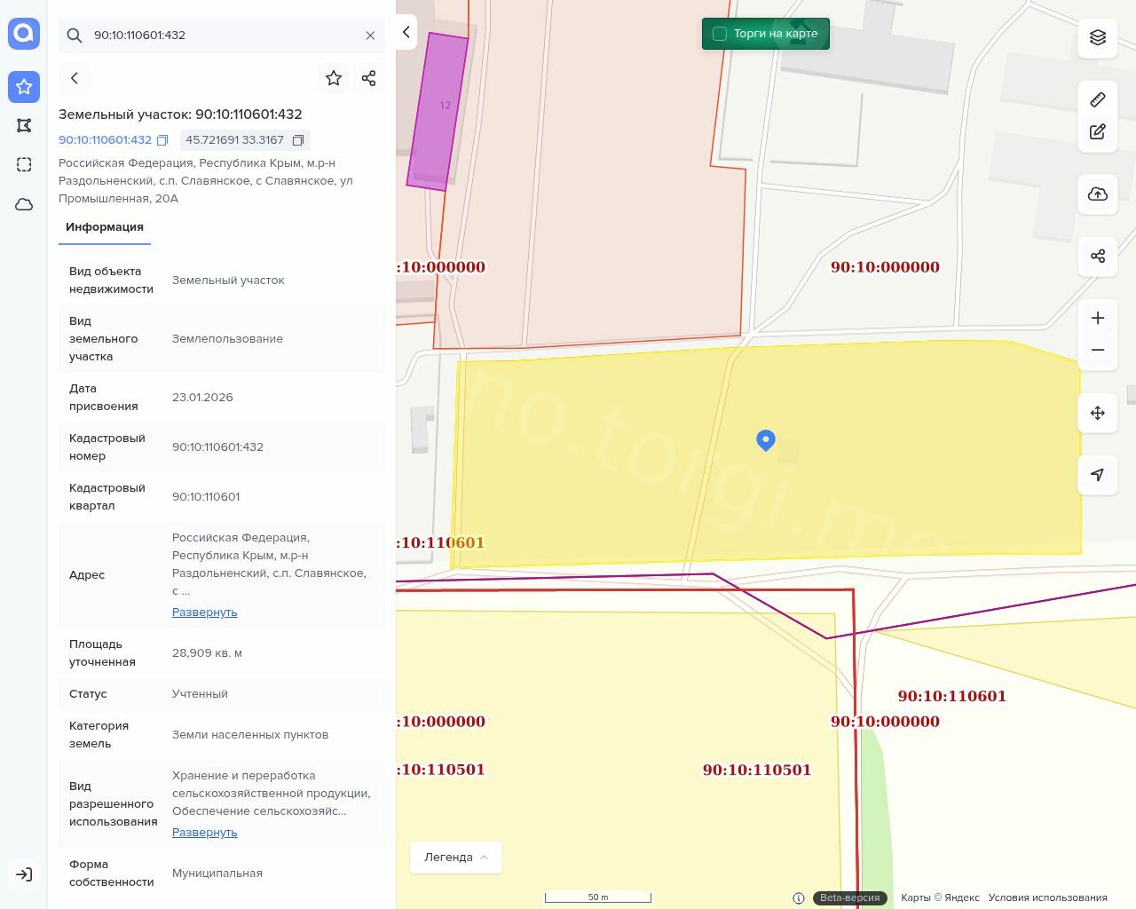
Task: Open the rectangular selection tool in sidebar
Action: pyautogui.click(x=24, y=165)
